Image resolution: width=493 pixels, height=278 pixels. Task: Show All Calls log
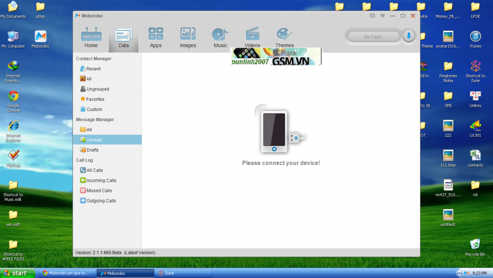[91, 170]
